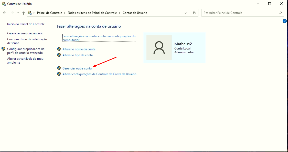Viewport: 288px width, 152px height.
Task: Open Configurar propriedades de perfil de usuário avançado
Action: [26, 51]
